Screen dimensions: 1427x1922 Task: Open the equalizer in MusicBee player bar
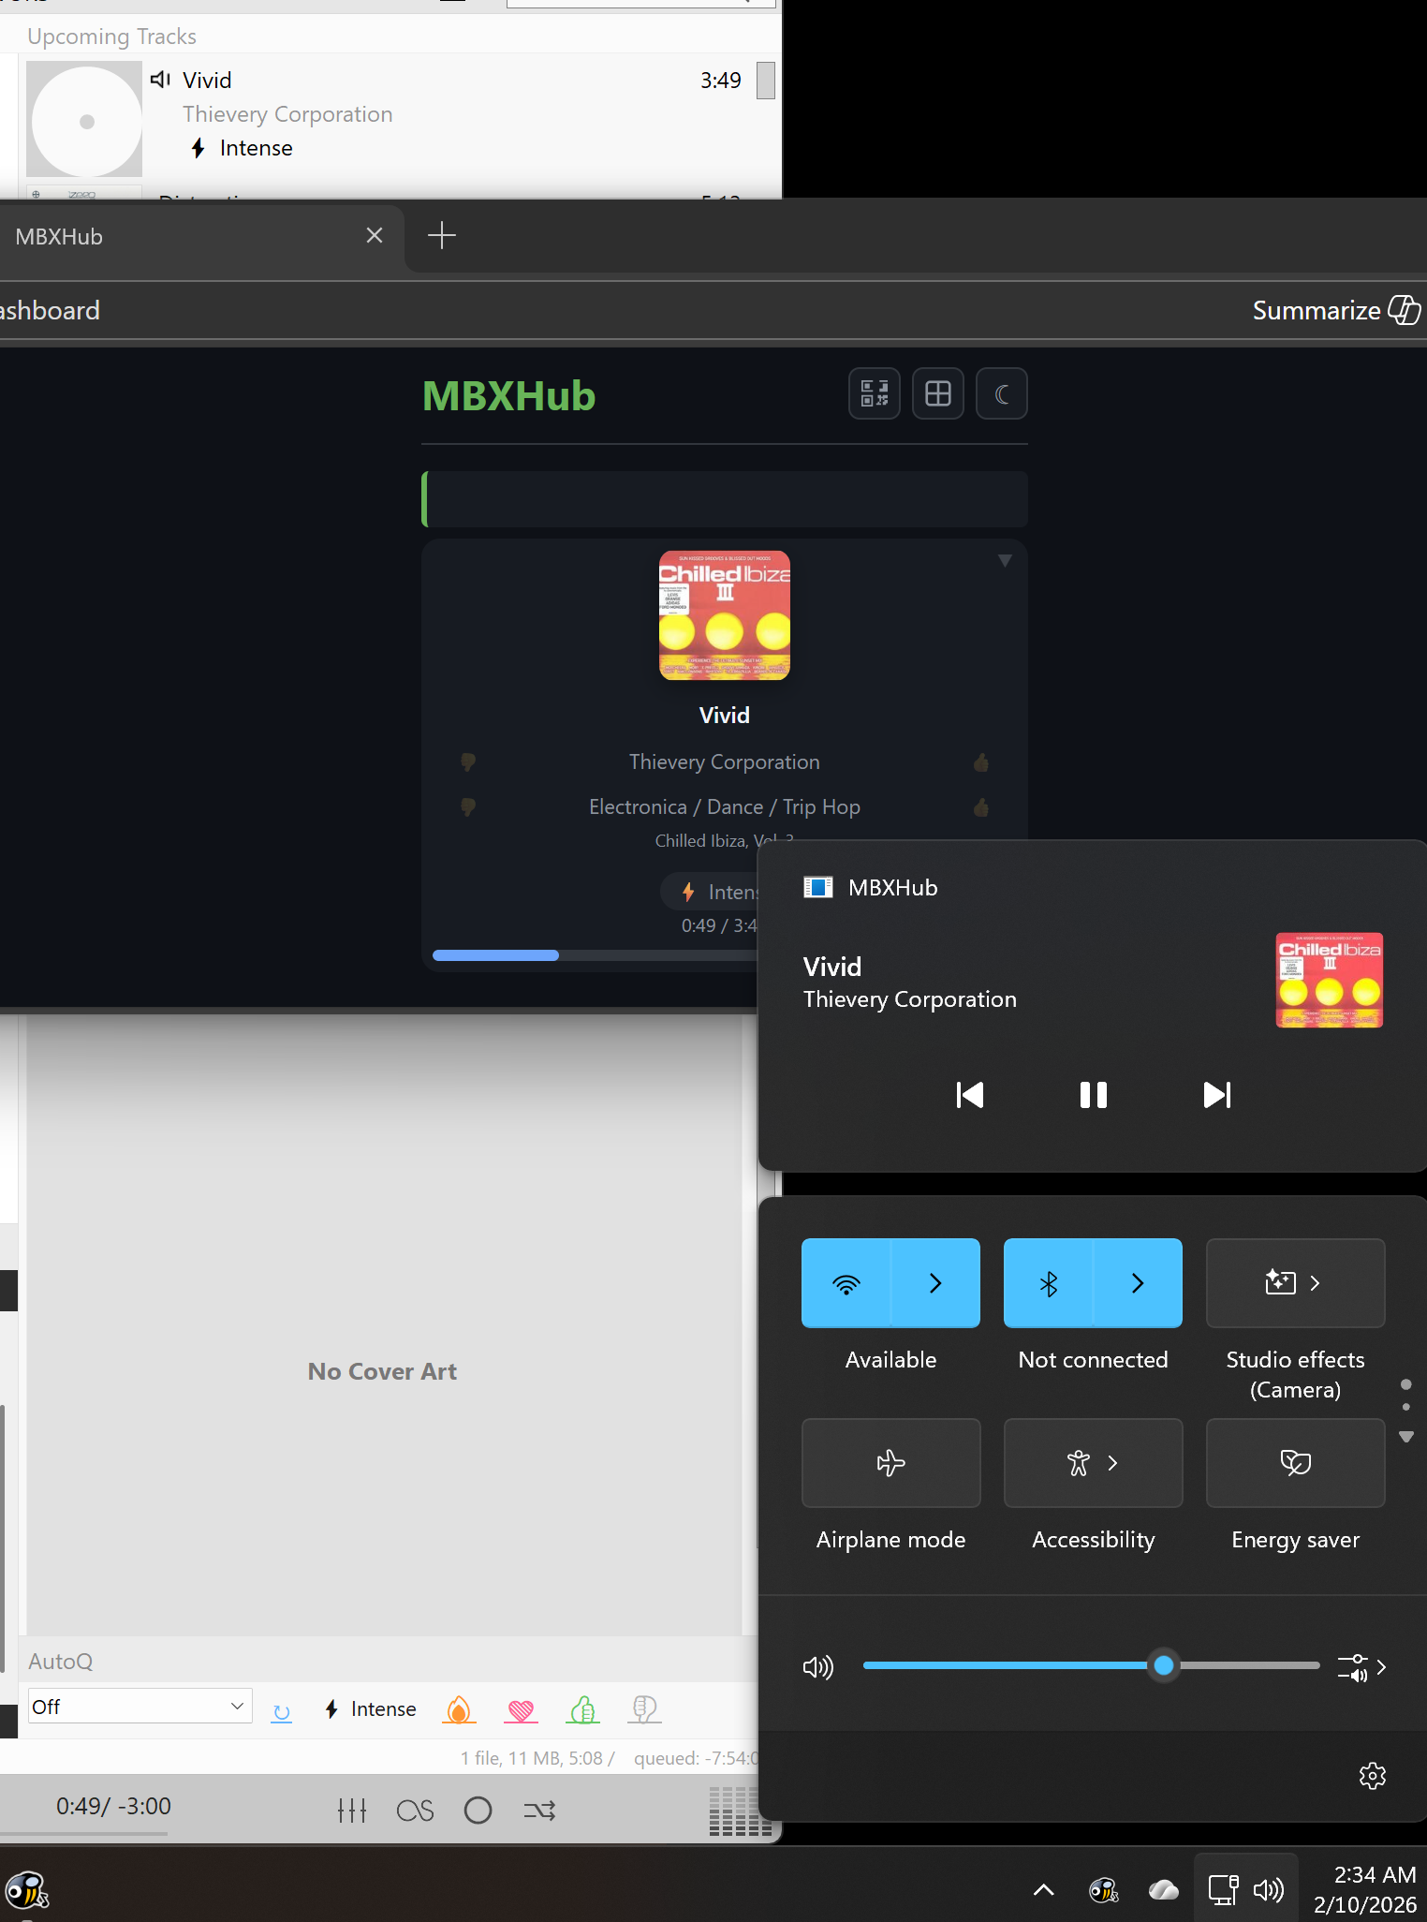(352, 1811)
